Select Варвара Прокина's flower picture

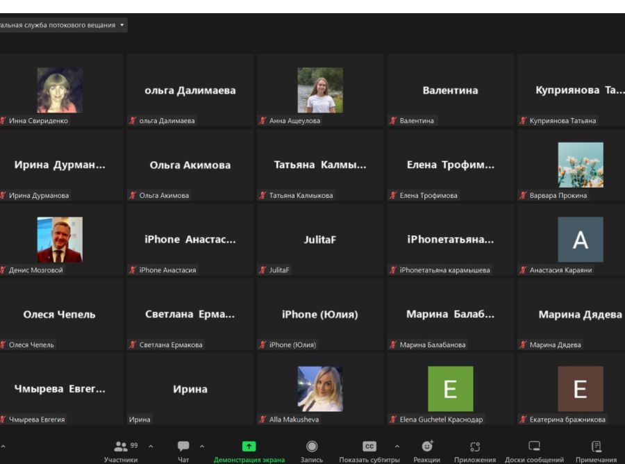(581, 165)
